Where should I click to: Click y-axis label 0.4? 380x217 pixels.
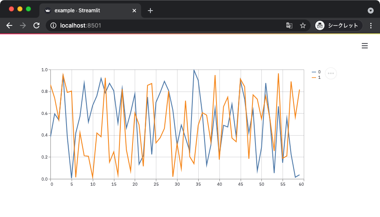point(44,135)
